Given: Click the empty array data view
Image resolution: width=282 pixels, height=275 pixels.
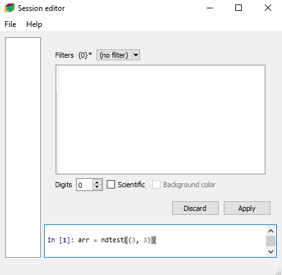Looking at the screenshot, I should coord(161,119).
